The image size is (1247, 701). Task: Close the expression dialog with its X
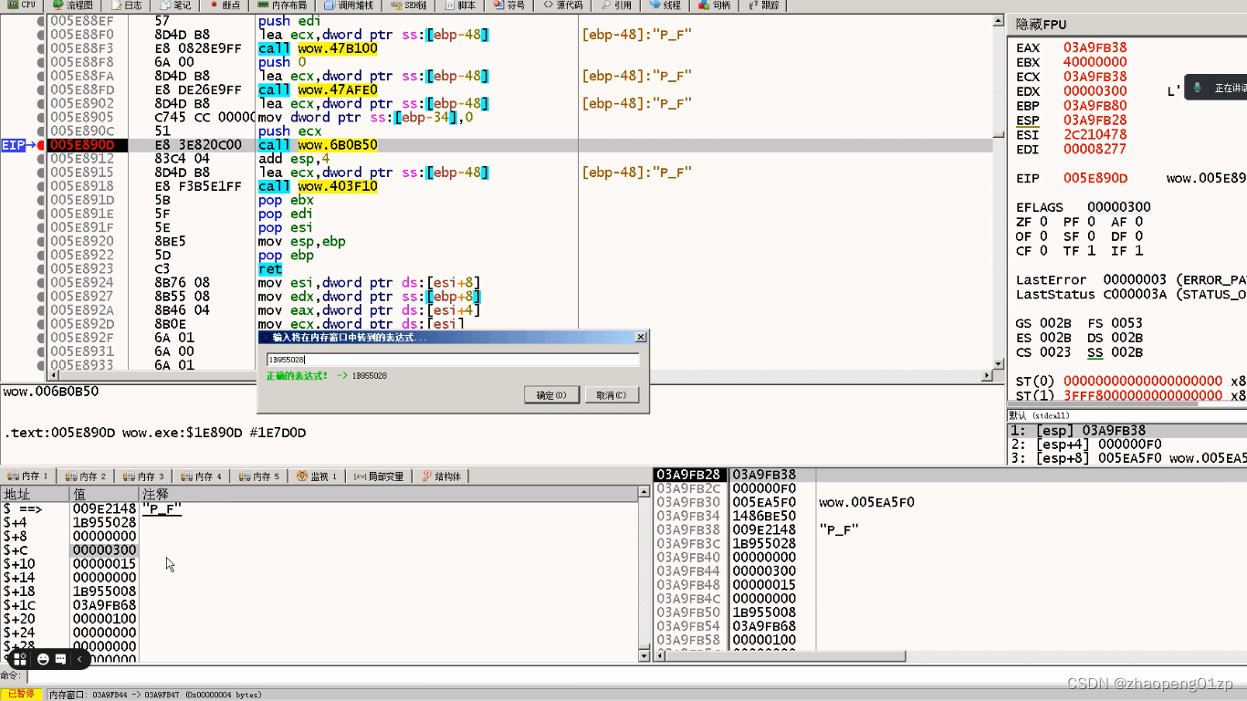pyautogui.click(x=640, y=337)
